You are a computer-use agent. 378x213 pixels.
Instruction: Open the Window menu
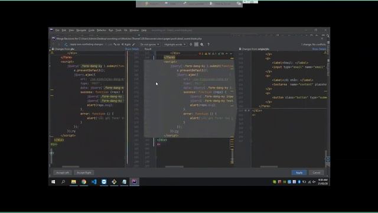(x=134, y=30)
